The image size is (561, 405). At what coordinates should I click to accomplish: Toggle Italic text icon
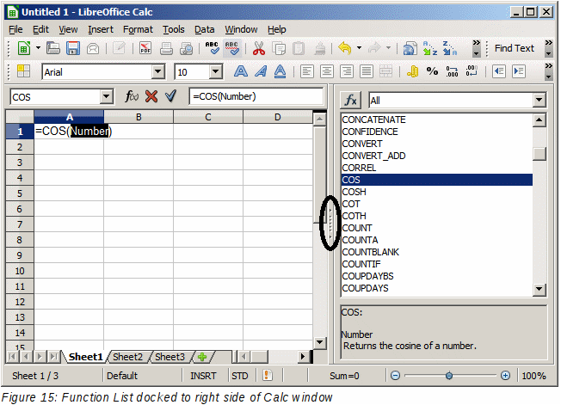tap(261, 71)
